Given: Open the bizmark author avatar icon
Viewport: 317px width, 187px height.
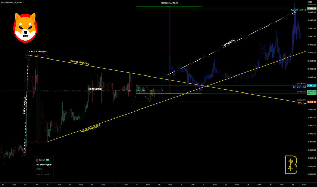Looking at the screenshot, I should coord(37,160).
